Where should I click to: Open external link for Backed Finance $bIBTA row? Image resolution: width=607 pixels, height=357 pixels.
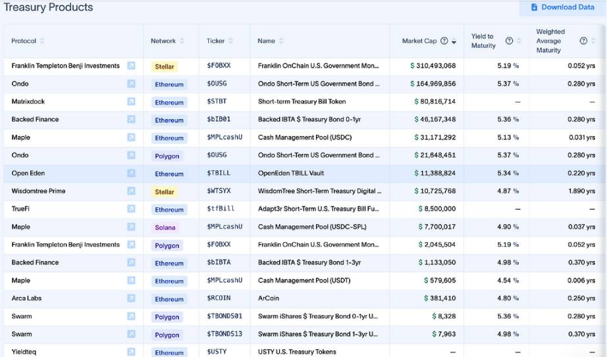(131, 262)
